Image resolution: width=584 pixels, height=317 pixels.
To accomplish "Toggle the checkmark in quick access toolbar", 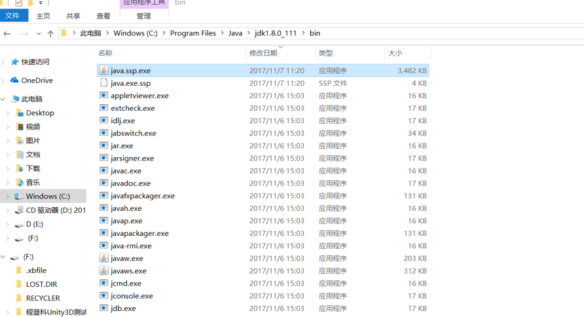I will coord(18,3).
